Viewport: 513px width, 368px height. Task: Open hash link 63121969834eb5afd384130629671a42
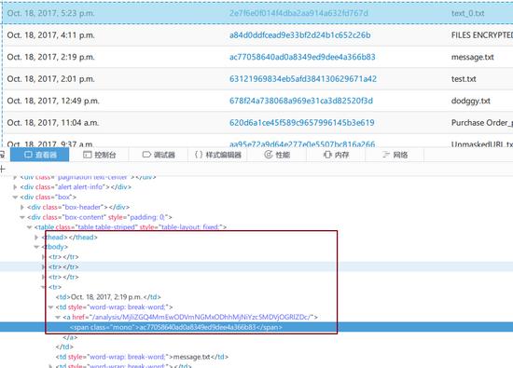pyautogui.click(x=302, y=79)
